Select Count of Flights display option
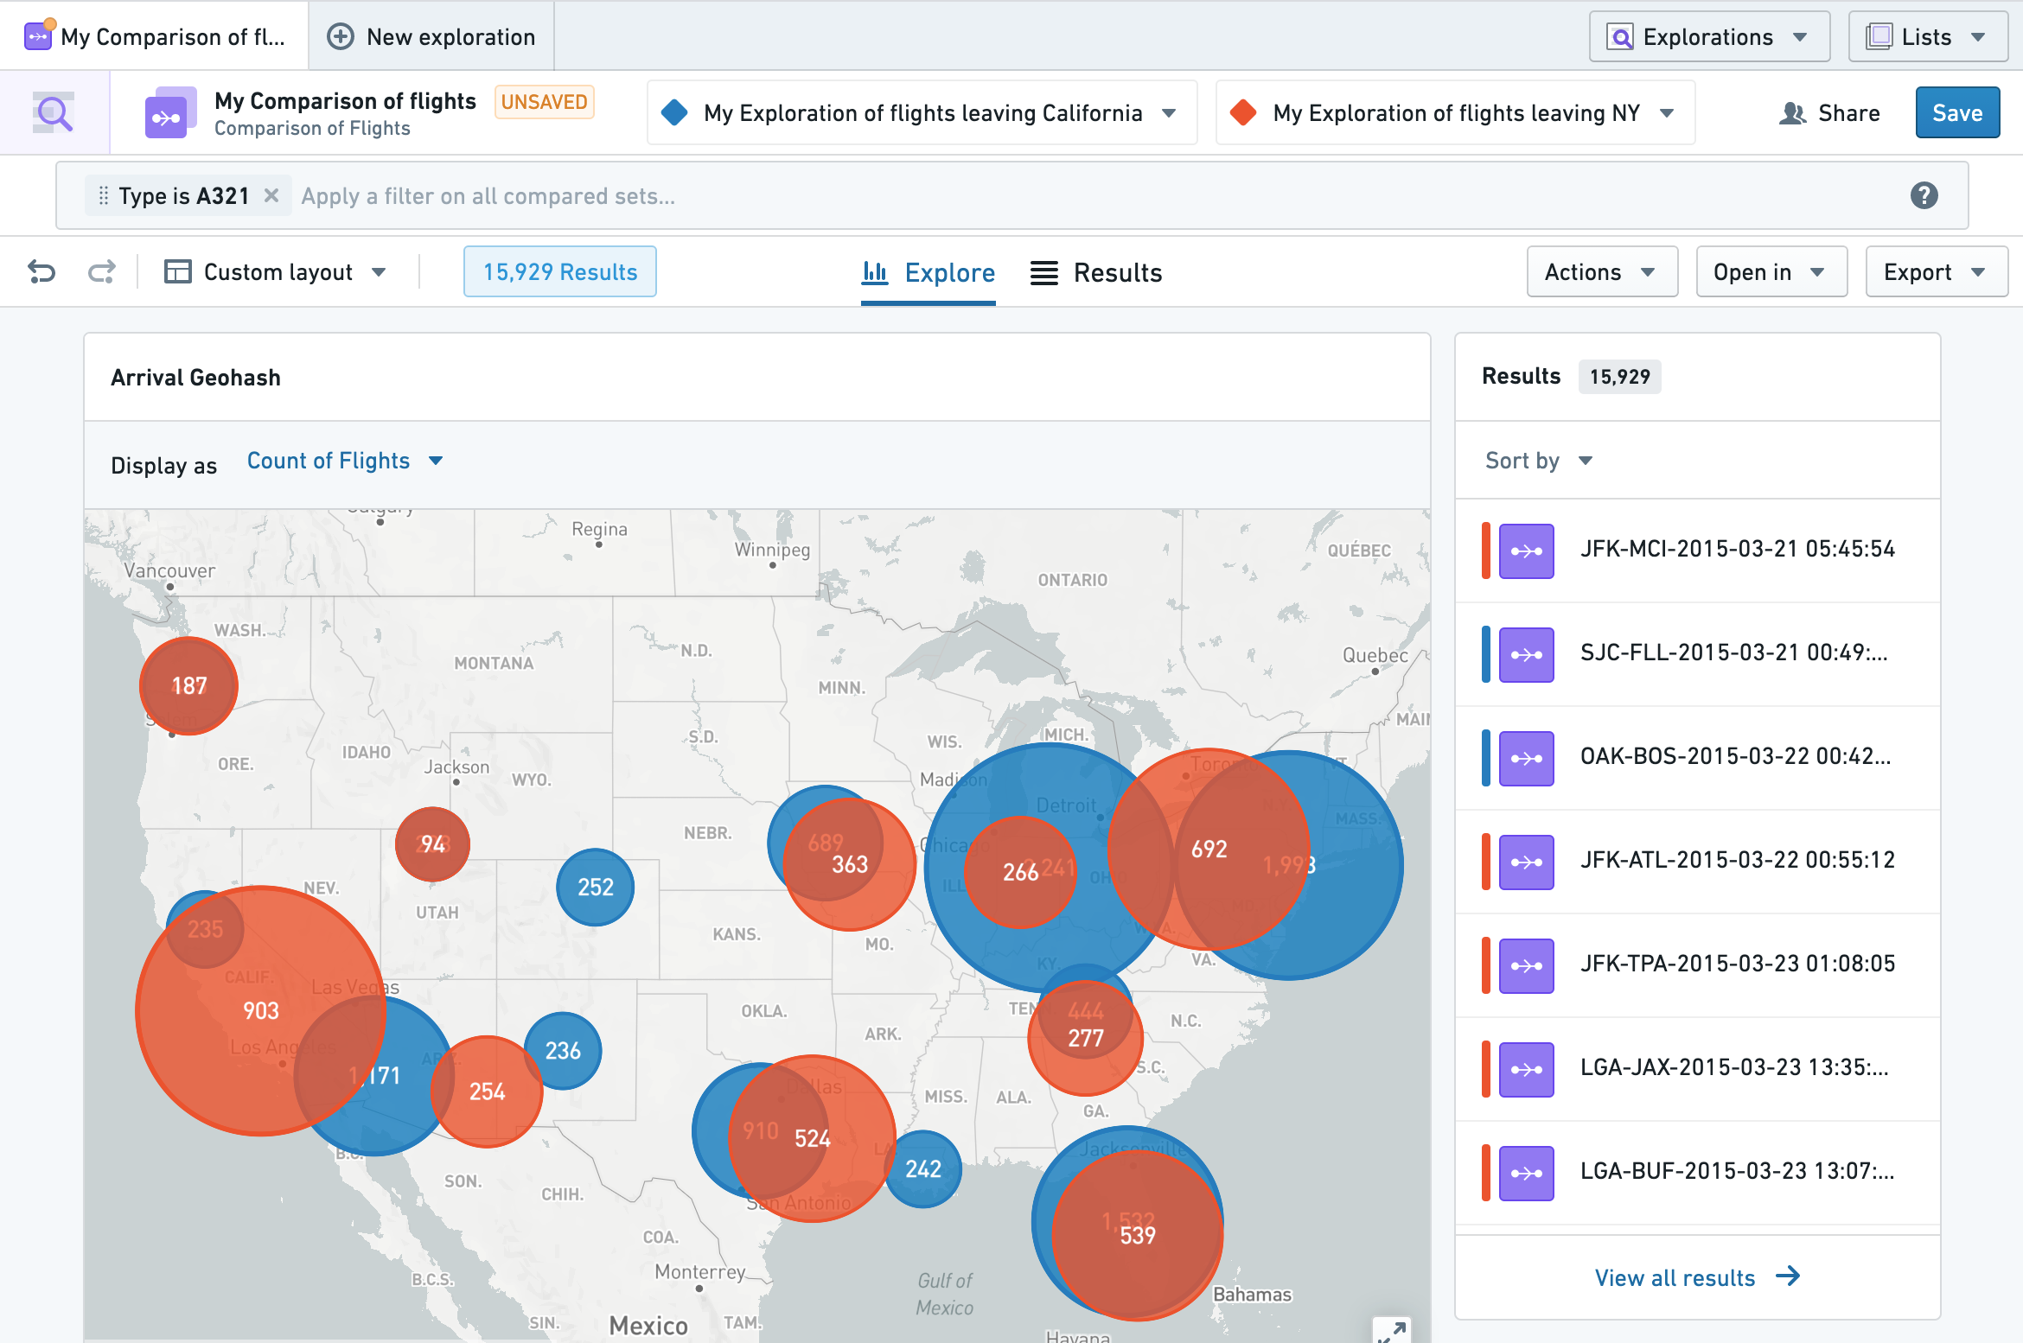Image resolution: width=2023 pixels, height=1343 pixels. click(345, 460)
